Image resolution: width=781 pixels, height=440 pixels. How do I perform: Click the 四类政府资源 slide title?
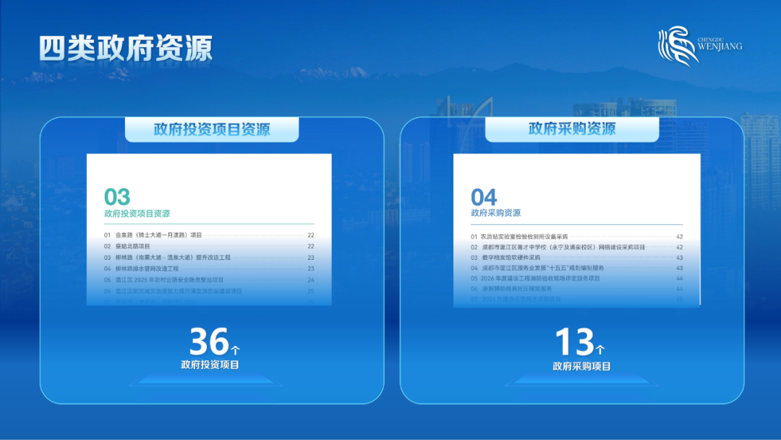tap(125, 48)
